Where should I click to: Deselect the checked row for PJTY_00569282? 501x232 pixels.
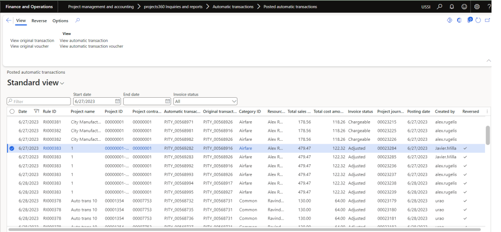12,148
